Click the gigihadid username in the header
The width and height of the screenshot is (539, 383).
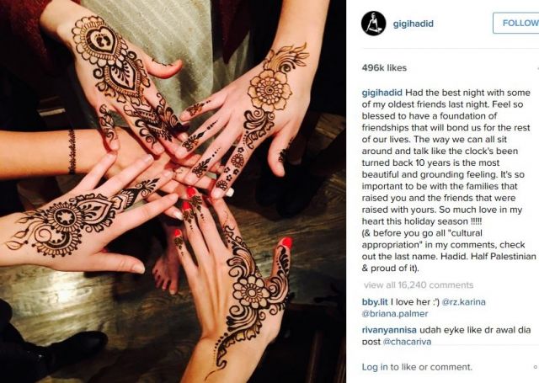(414, 24)
